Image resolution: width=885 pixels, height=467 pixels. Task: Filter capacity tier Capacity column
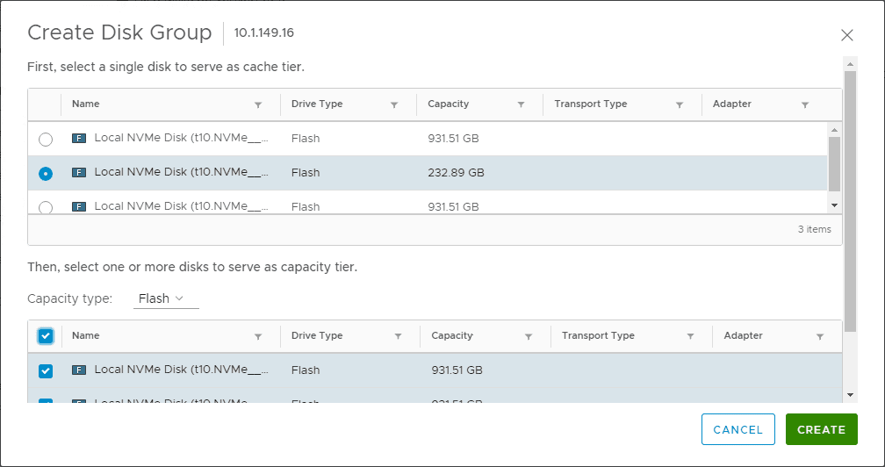click(x=529, y=336)
